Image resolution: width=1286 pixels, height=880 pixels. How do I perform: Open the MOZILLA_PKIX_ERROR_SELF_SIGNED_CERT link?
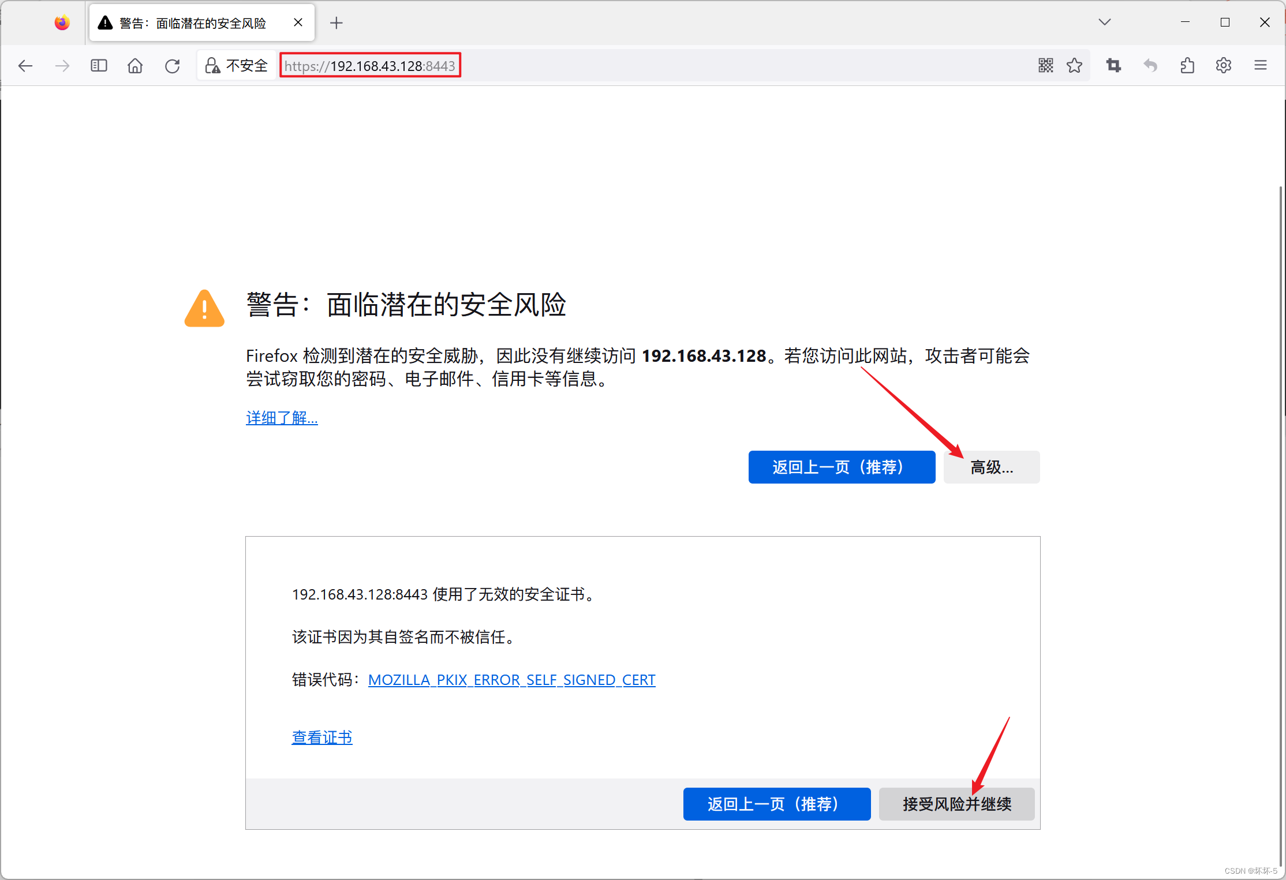[x=511, y=680]
